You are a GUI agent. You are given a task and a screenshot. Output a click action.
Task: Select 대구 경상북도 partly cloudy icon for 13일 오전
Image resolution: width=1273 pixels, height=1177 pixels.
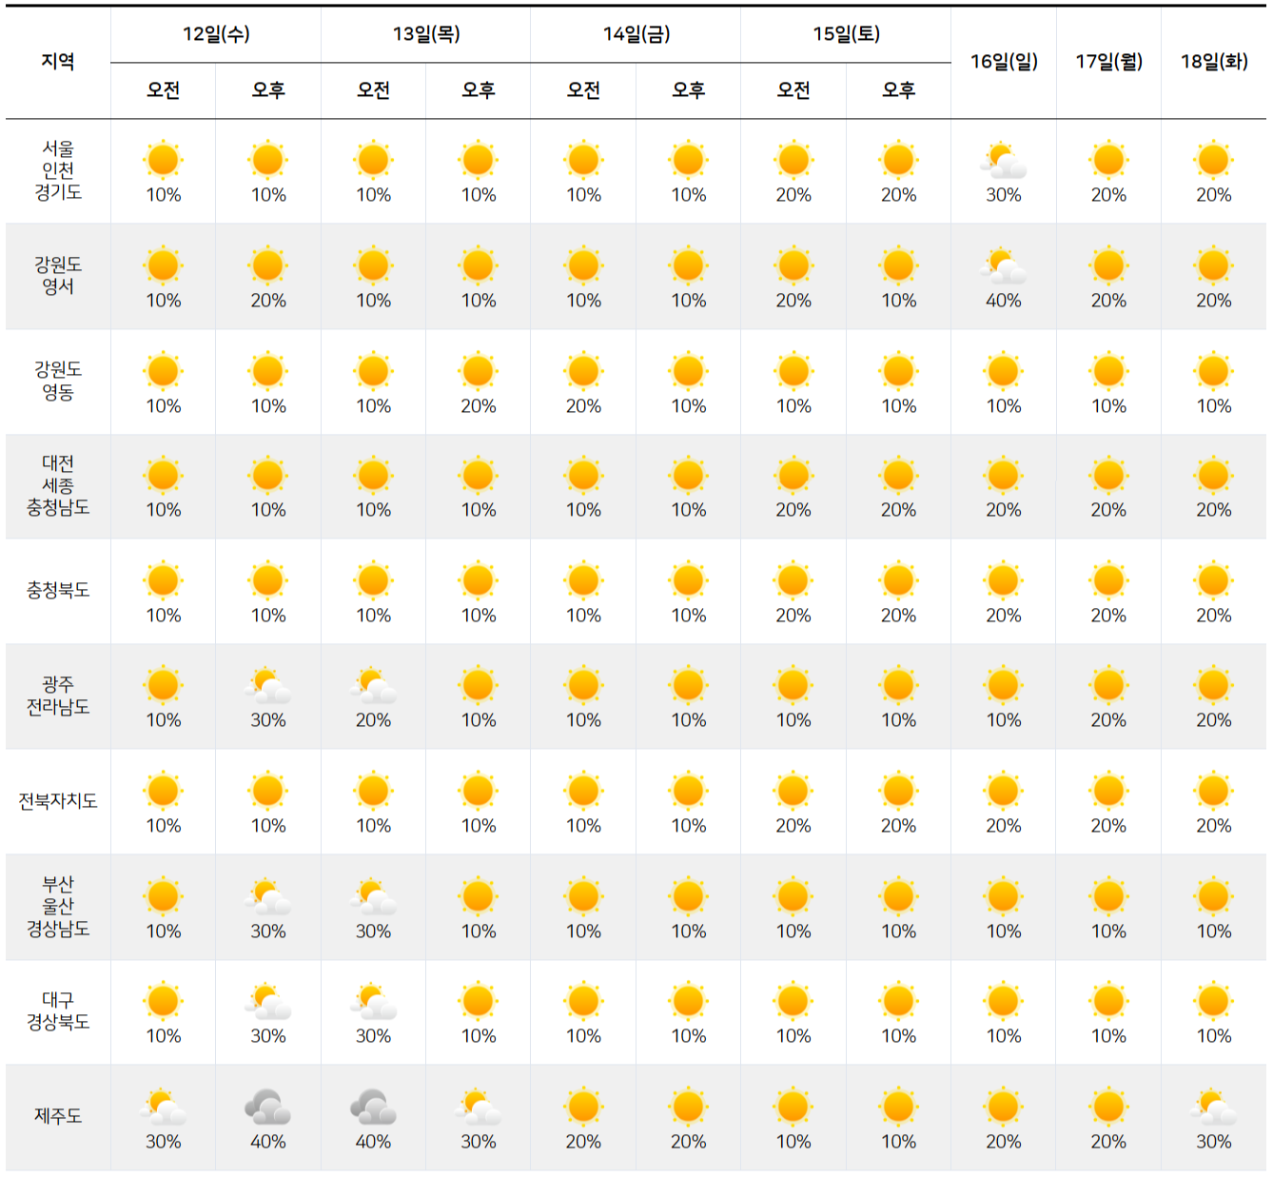click(373, 1002)
